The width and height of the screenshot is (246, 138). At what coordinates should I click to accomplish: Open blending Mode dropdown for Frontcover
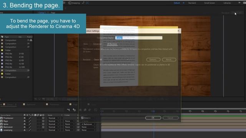pyautogui.click(x=53, y=118)
